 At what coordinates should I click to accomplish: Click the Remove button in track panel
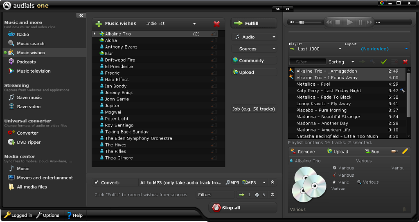point(303,151)
